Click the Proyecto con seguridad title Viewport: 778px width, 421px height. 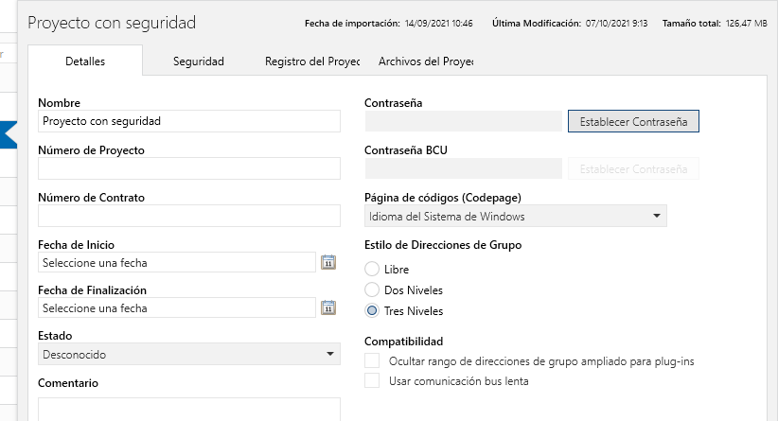point(112,23)
